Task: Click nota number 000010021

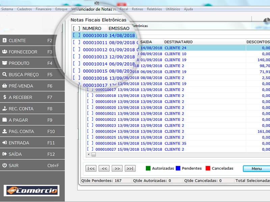Action: pyautogui.click(x=106, y=113)
